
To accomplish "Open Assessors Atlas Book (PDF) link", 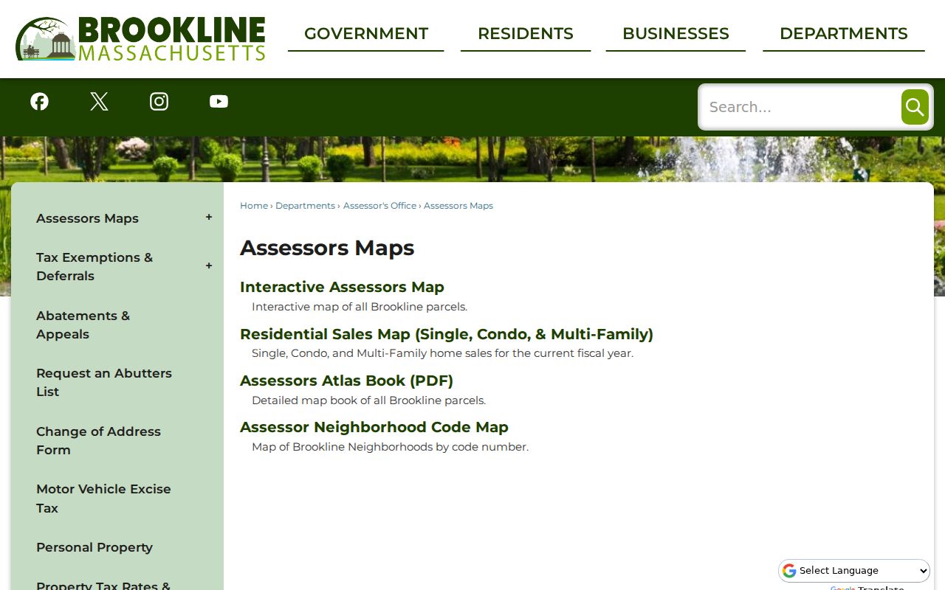I will 346,381.
